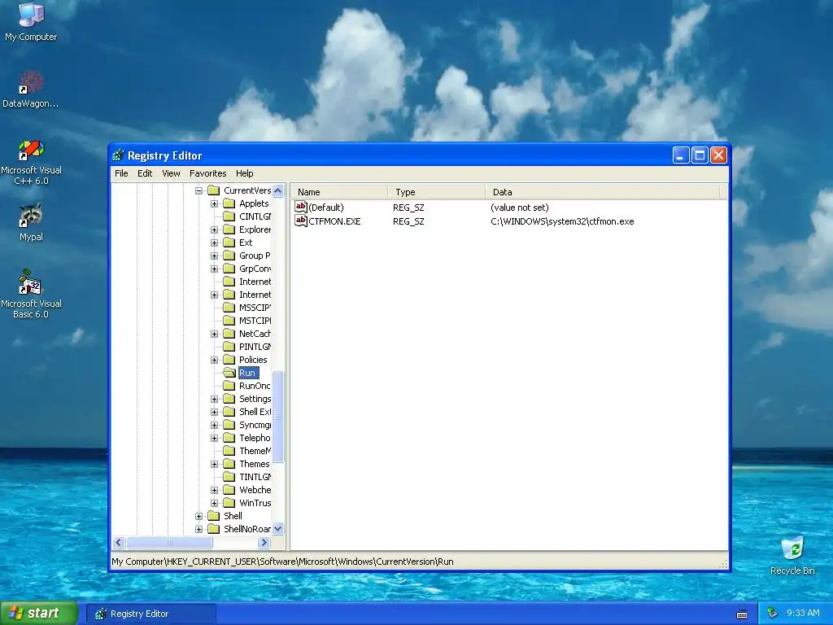Open the Help menu
Viewport: 833px width, 625px height.
[244, 173]
